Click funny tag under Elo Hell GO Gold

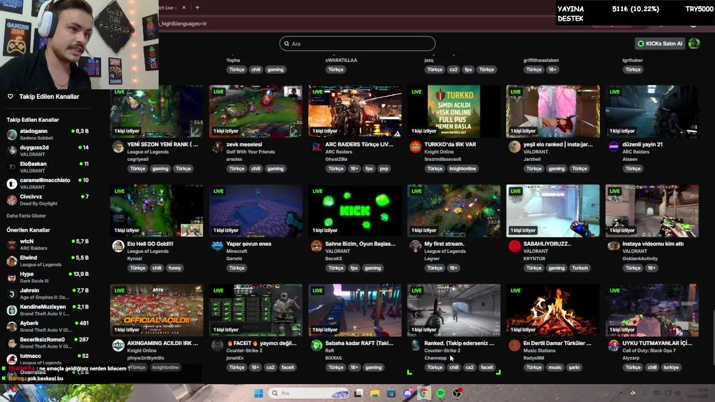[175, 268]
